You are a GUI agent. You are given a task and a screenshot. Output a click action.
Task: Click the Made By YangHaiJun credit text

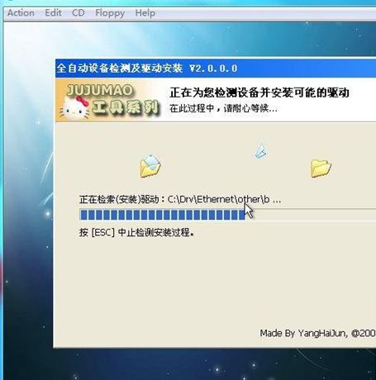pyautogui.click(x=318, y=333)
